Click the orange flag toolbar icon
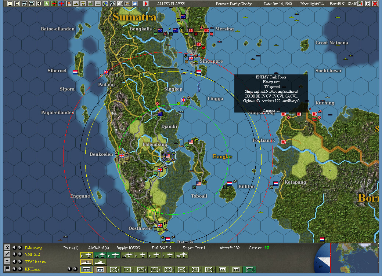 coord(69,4)
